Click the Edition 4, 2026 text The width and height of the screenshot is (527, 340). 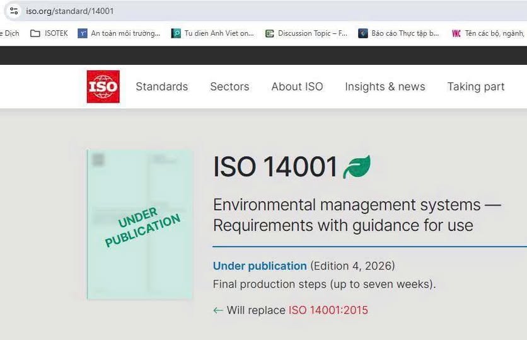pos(352,266)
